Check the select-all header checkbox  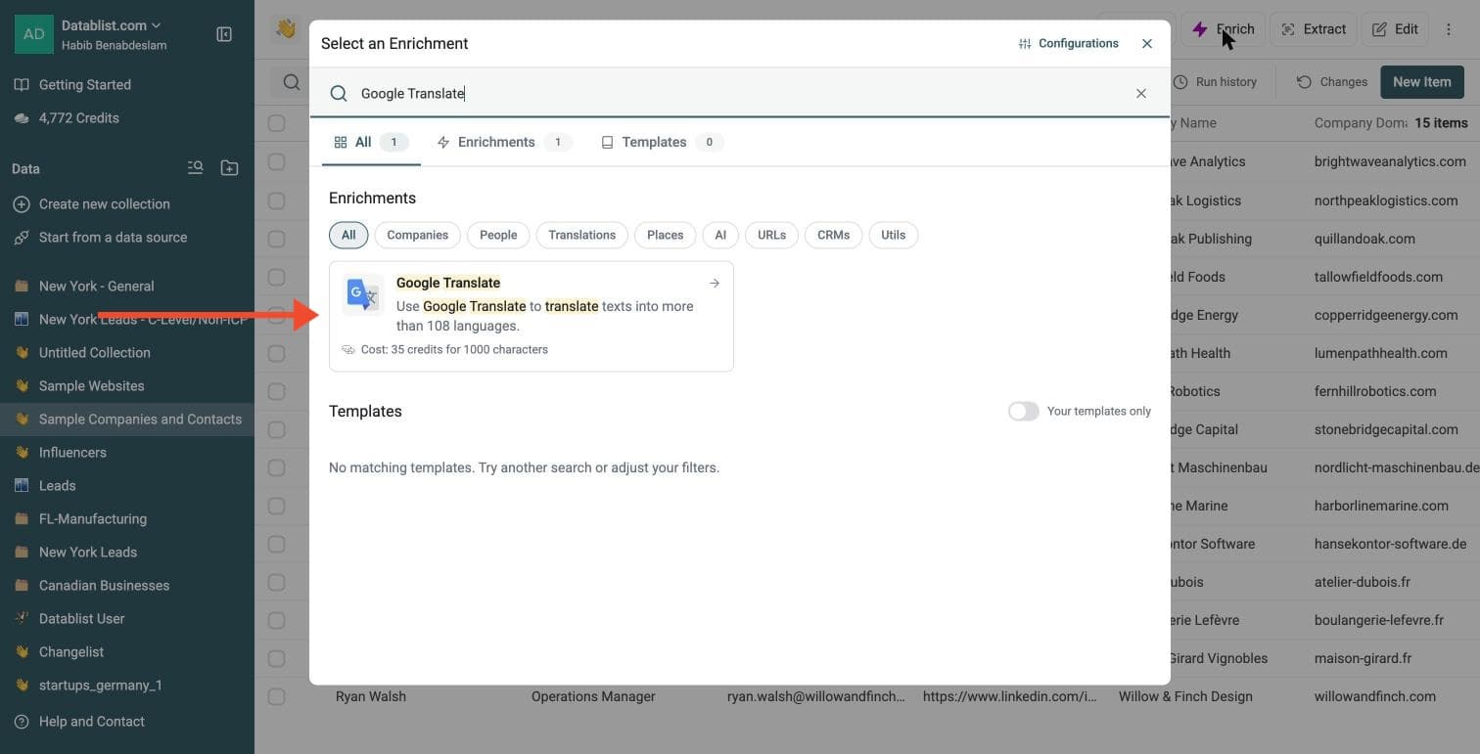pos(277,123)
